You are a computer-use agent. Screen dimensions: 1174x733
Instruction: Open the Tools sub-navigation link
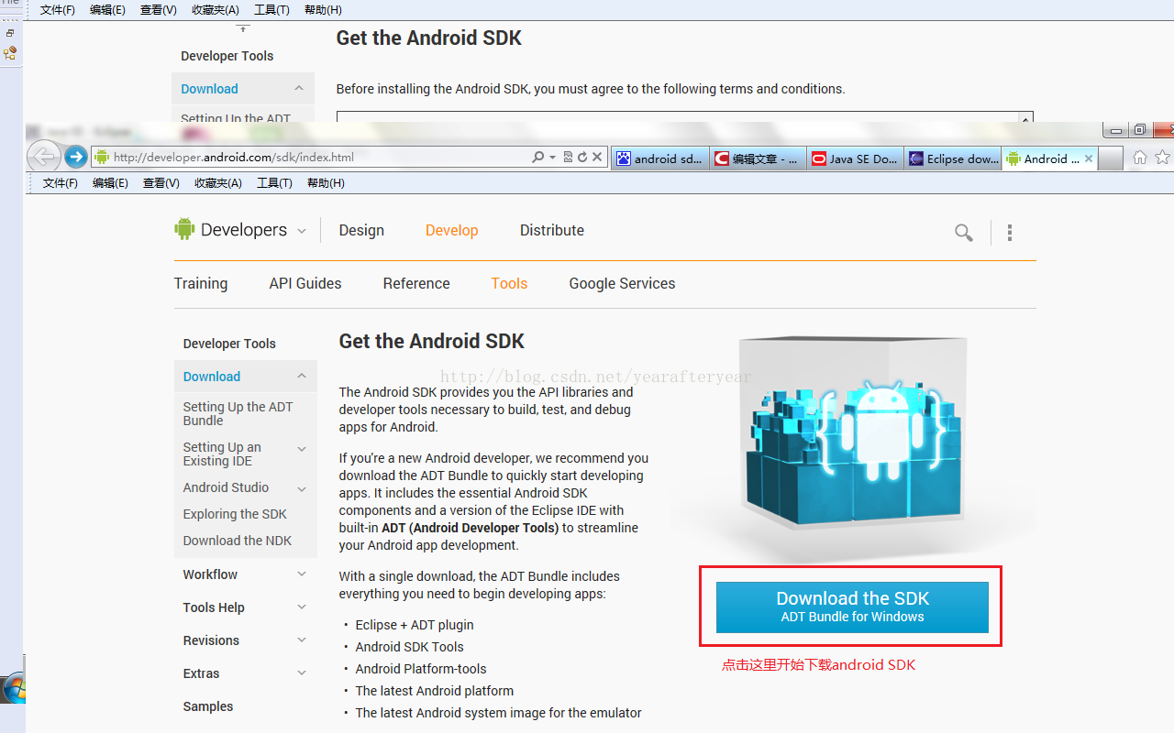tap(509, 284)
